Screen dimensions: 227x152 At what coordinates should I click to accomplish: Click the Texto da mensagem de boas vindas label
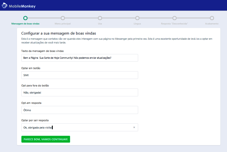pos(42,51)
